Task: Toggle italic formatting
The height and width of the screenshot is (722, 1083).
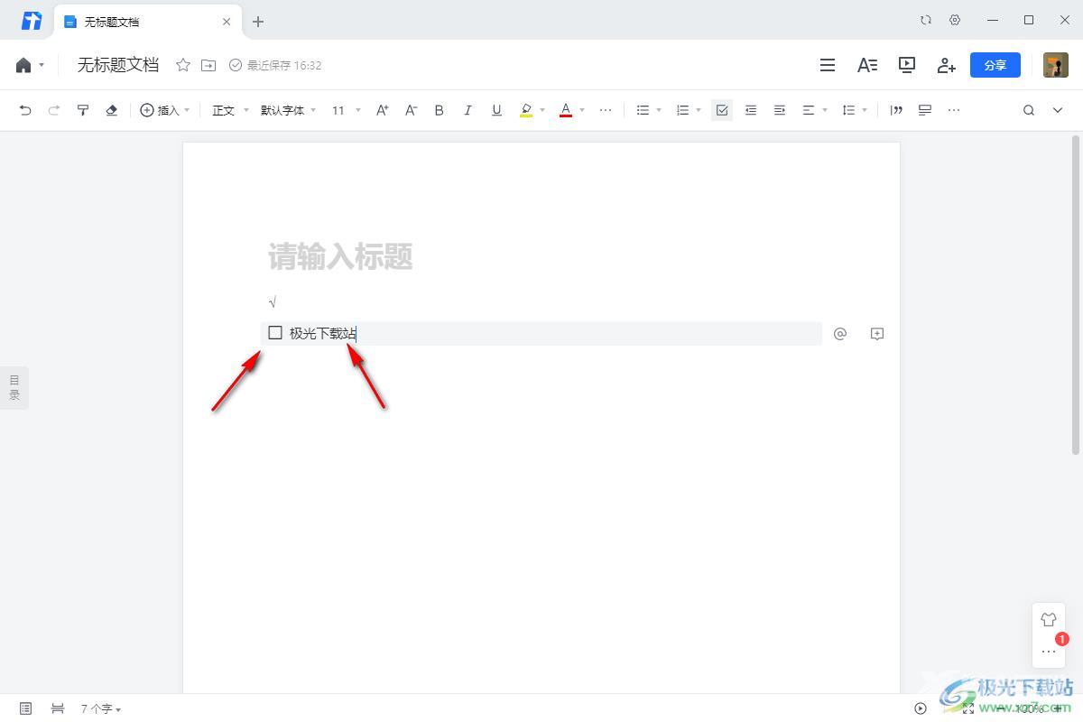Action: tap(467, 110)
